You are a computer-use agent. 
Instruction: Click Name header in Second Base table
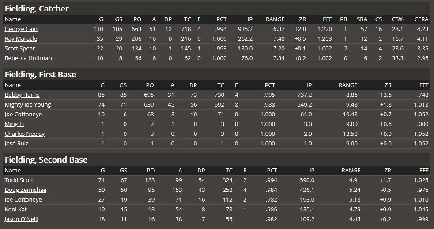pos(12,171)
